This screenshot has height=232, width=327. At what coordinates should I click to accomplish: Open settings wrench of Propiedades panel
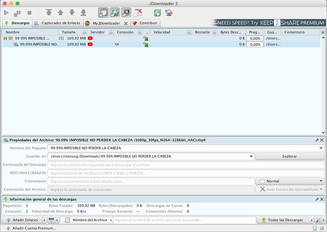pyautogui.click(x=317, y=140)
